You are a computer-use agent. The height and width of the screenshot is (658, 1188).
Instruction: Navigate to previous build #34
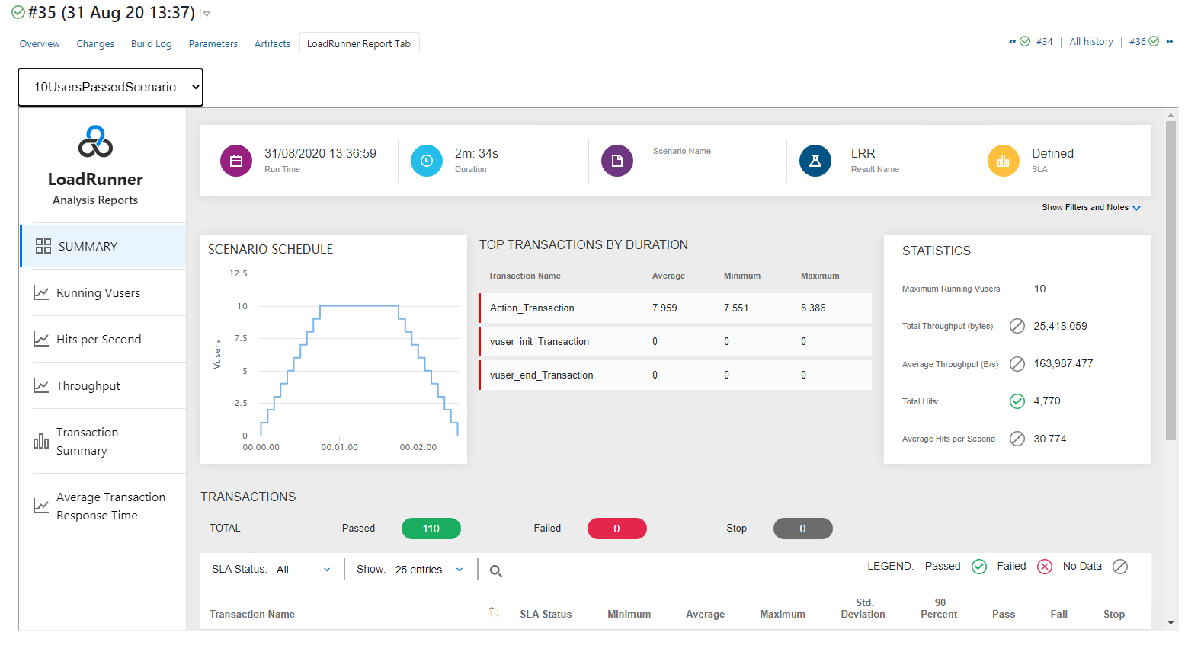click(x=1043, y=42)
